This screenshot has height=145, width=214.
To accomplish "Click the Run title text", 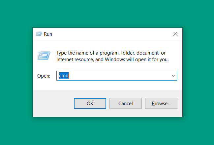I will 48,34.
